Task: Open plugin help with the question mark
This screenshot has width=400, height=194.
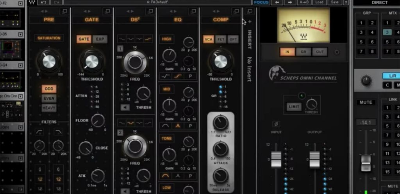Action: [x=346, y=2]
